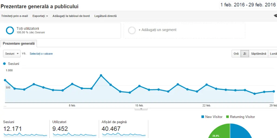This screenshot has width=277, height=138.
Task: Click the page title 'Prezentare generală a publicului'
Action: pos(39,6)
